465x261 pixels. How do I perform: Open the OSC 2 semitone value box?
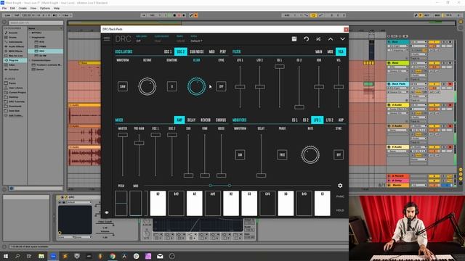pos(172,86)
